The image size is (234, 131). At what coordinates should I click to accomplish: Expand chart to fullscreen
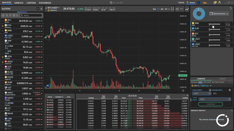coord(173,9)
